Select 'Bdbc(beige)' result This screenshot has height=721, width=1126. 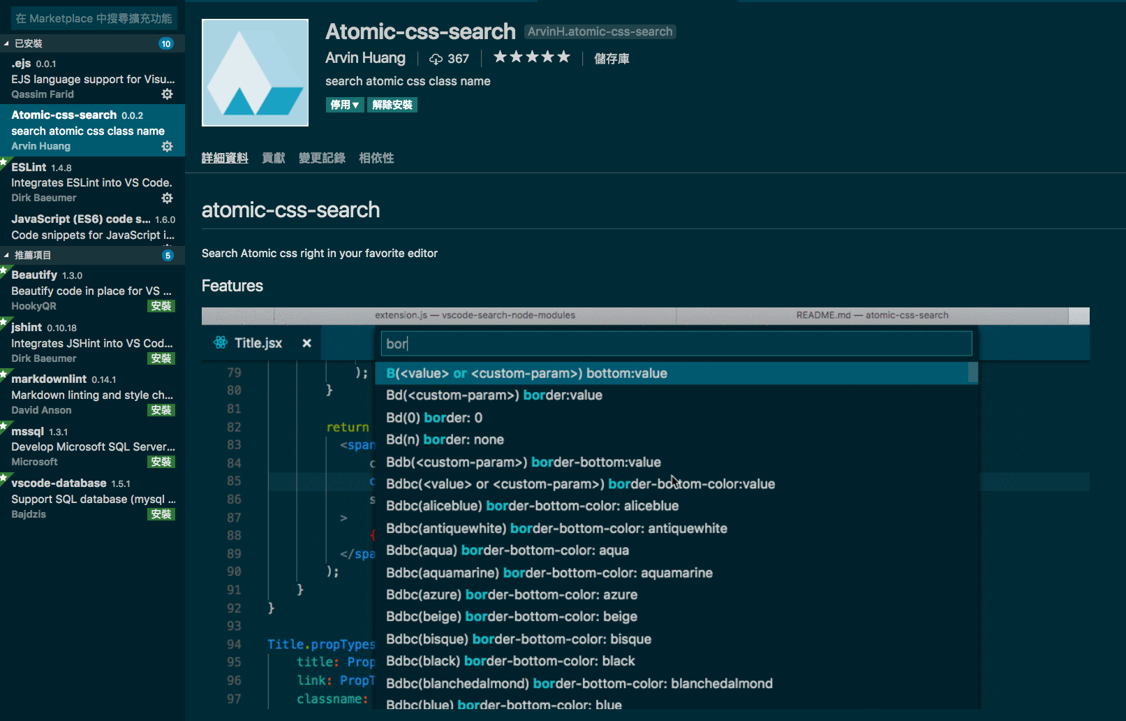[x=676, y=617]
